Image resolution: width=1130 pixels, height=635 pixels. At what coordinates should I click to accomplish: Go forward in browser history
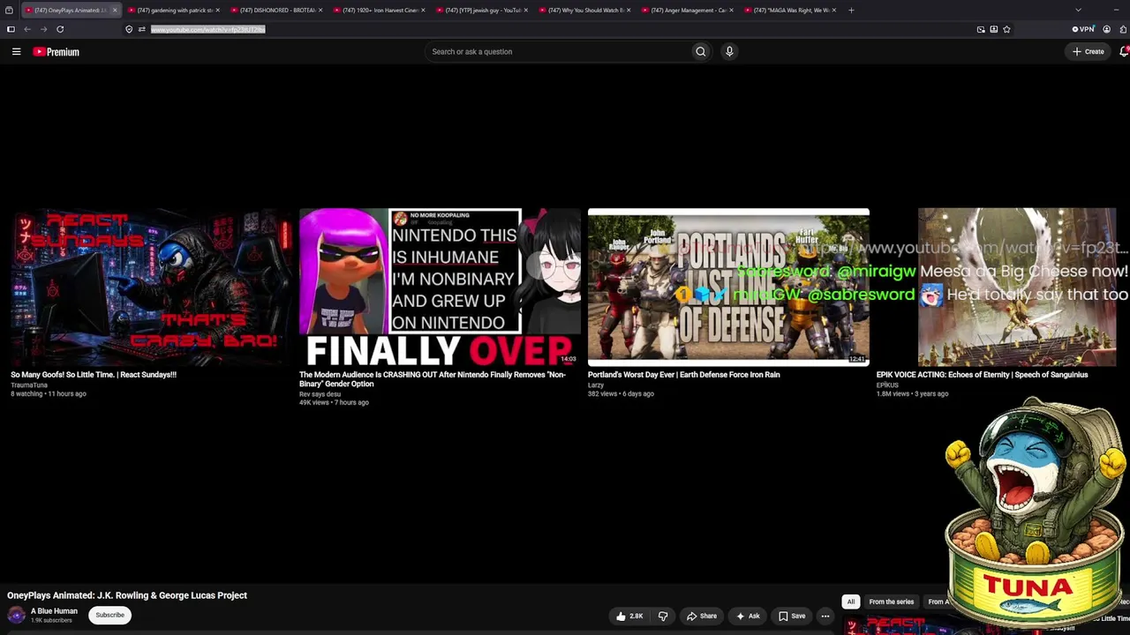(x=43, y=29)
